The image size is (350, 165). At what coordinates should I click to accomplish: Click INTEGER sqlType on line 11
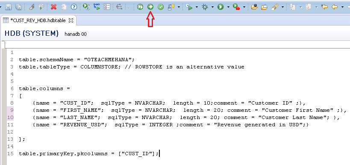pyautogui.click(x=161, y=125)
